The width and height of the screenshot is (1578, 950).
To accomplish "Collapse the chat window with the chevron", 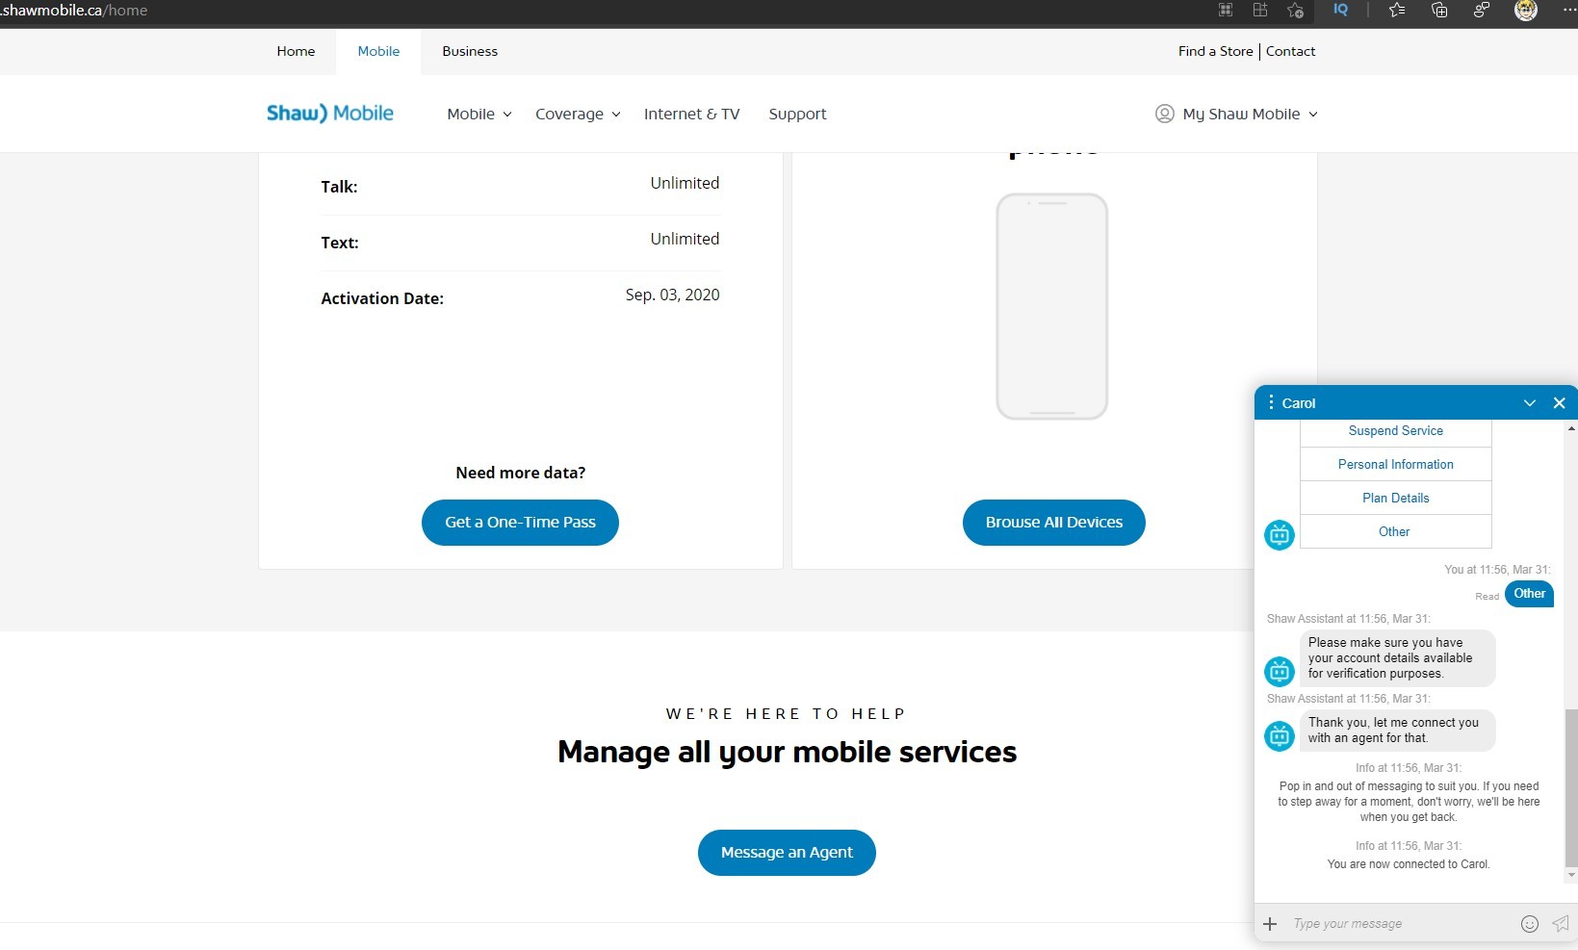I will tap(1530, 402).
